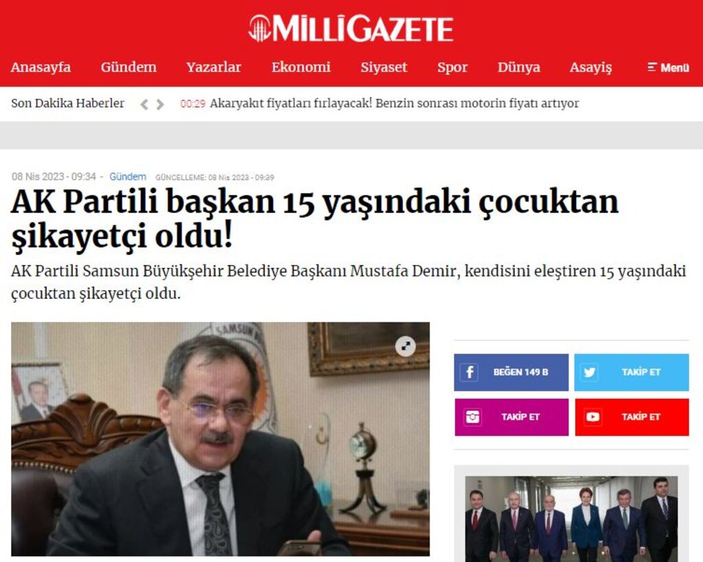Like on Facebook Beğen 149 B button
This screenshot has width=703, height=562.
coord(511,372)
